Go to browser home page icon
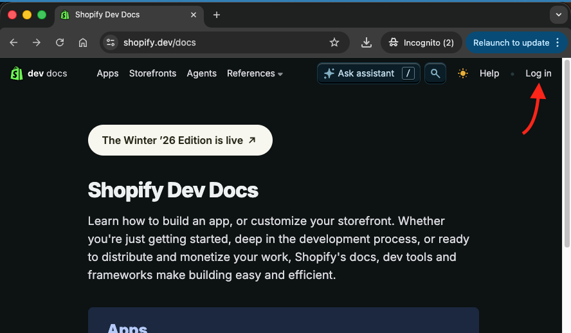Screen dimensions: 571x333 (83, 42)
